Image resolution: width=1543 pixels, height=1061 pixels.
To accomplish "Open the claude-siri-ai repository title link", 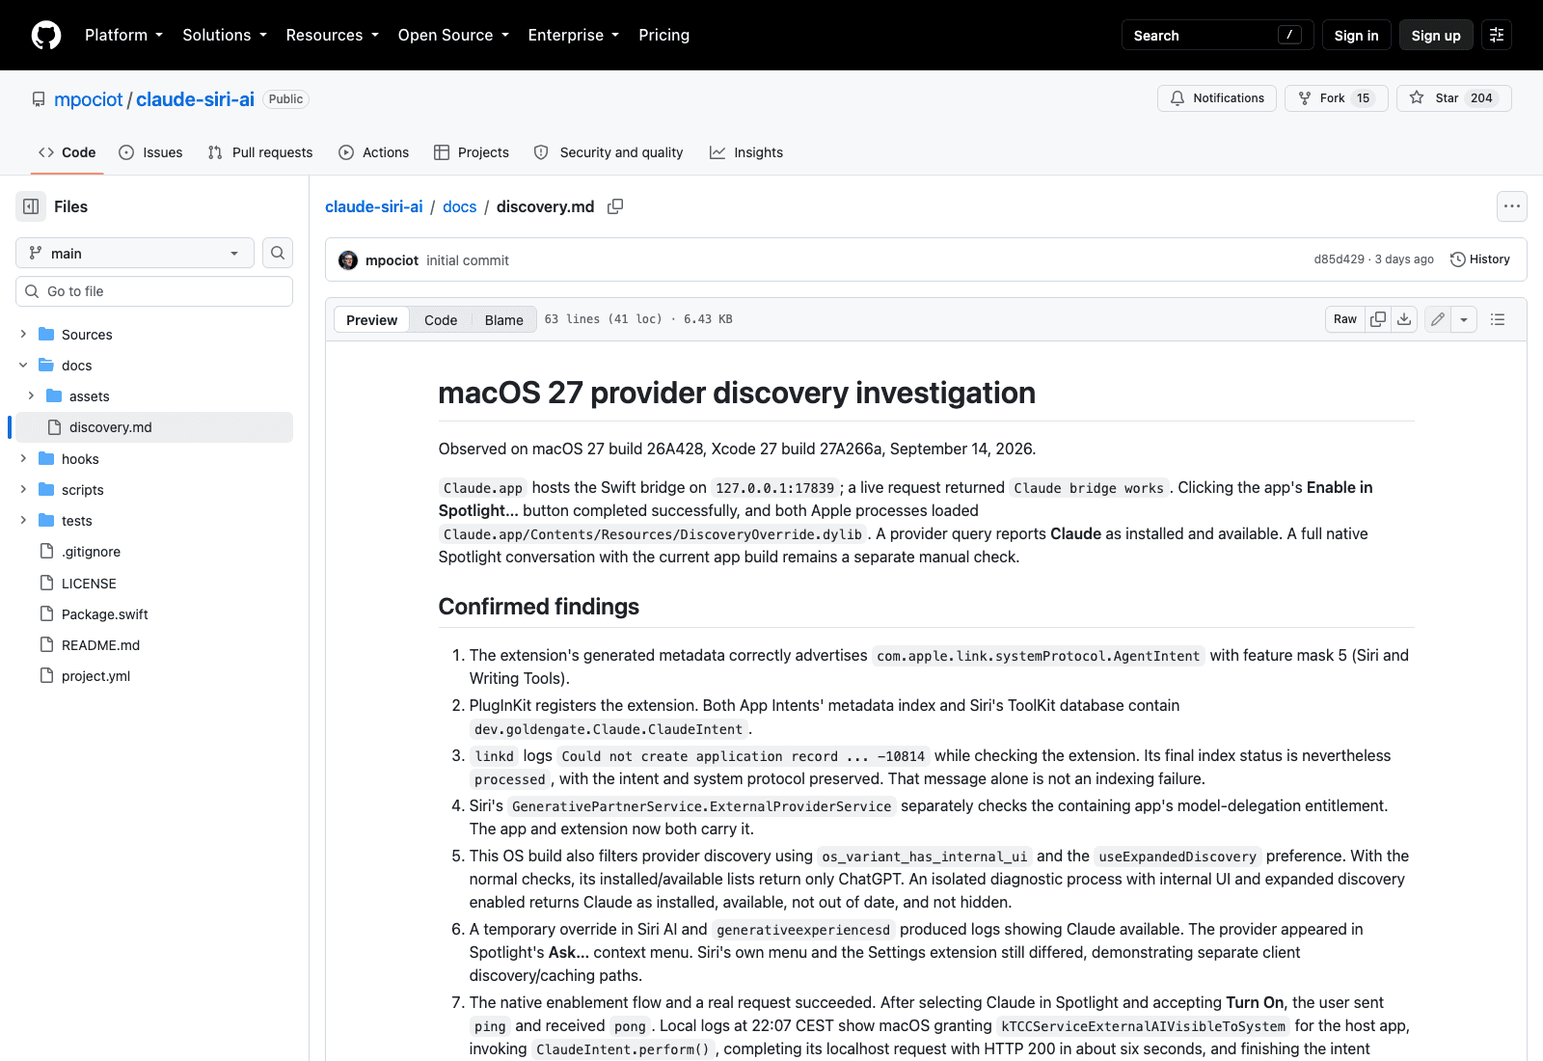I will [x=195, y=99].
